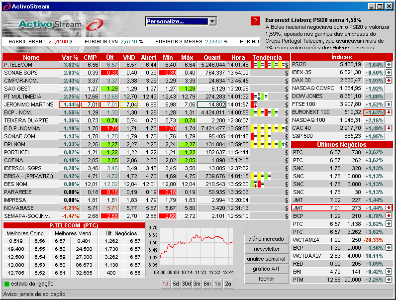Click the BARRIL BRENT ticker value

pos(58,42)
